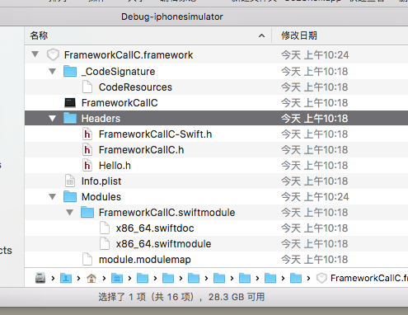
Task: Click the framework shield icon in path bar
Action: point(321,278)
